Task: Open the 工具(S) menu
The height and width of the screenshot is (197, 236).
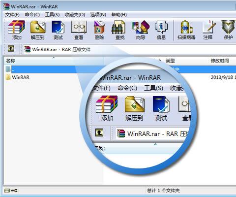Action: (52, 15)
